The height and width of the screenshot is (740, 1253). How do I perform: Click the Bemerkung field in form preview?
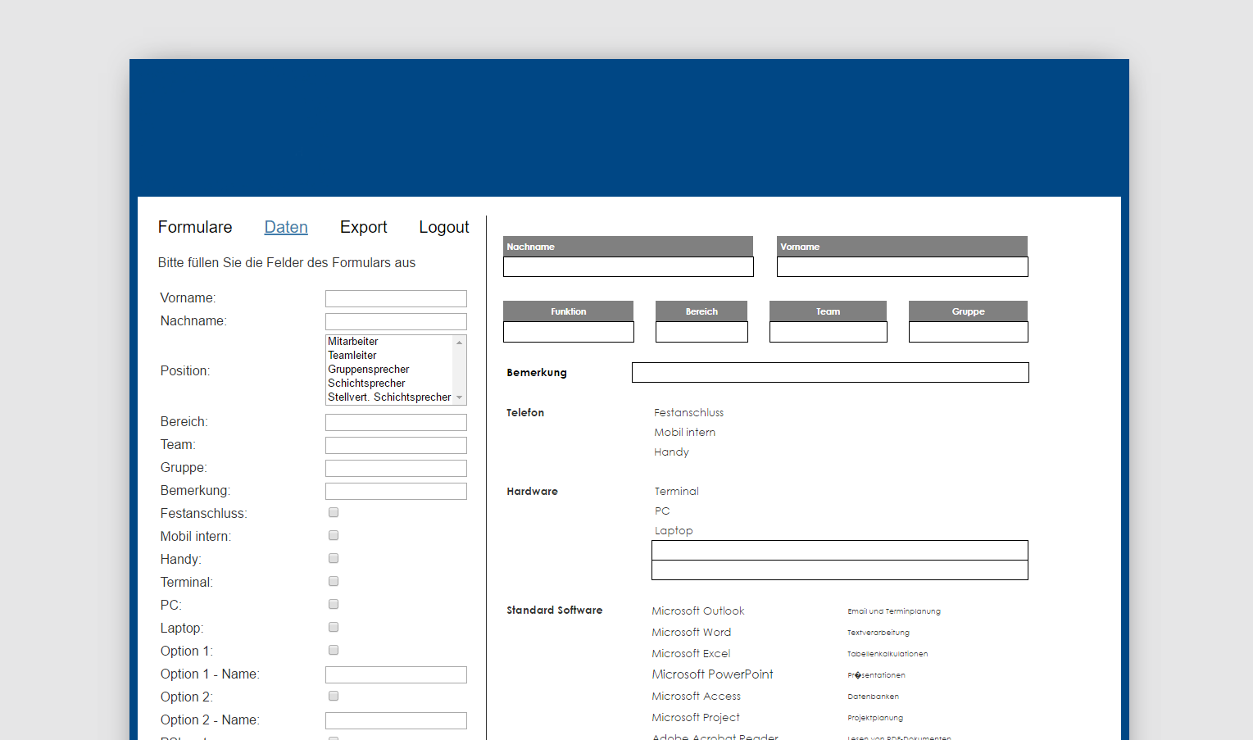pos(830,373)
